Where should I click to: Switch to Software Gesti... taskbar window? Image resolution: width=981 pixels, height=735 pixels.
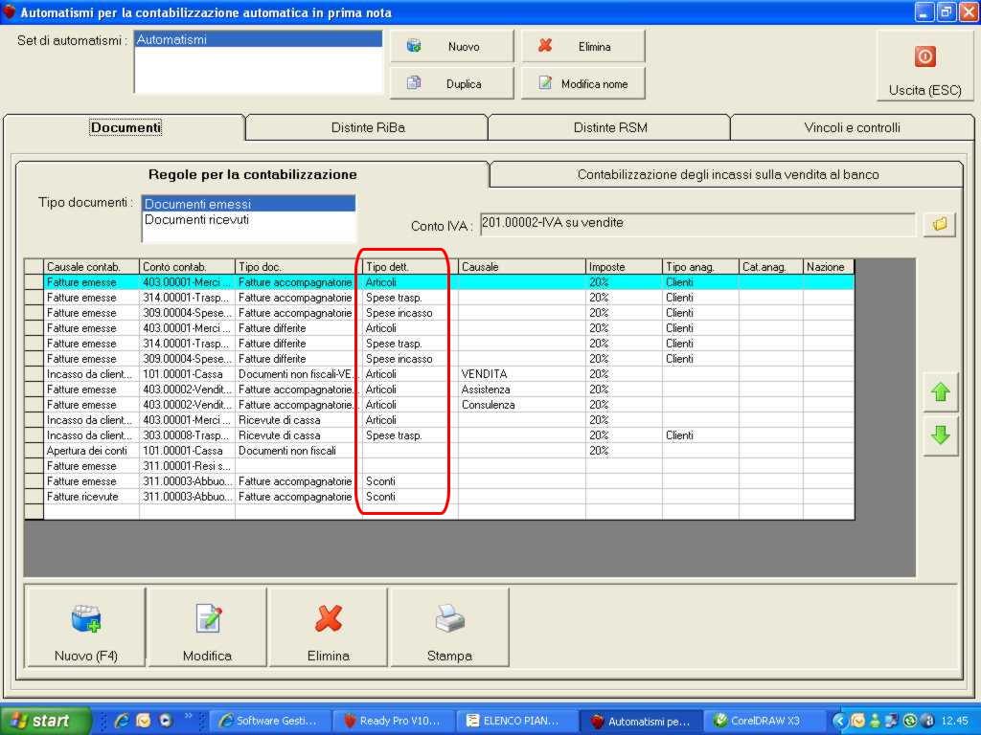268,721
